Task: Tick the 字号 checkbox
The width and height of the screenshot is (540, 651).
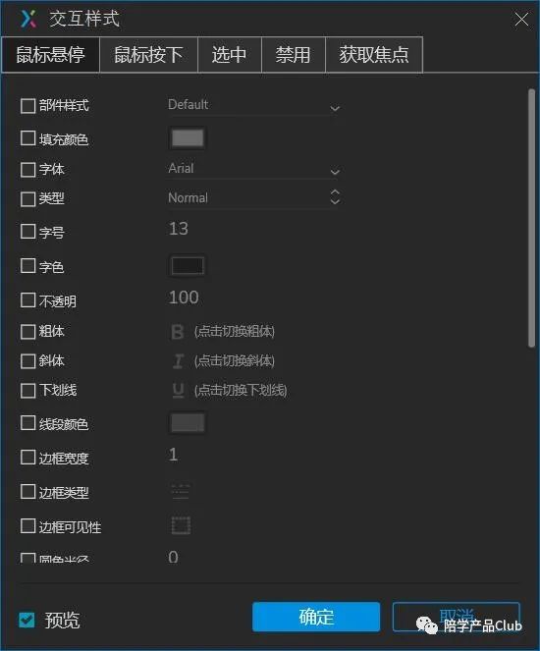Action: coord(27,232)
